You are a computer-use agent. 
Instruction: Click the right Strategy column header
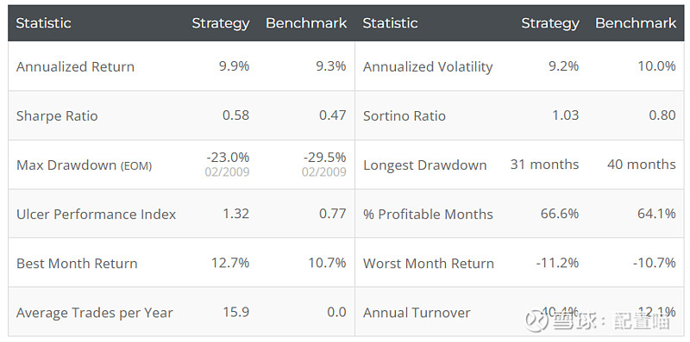[x=550, y=23]
